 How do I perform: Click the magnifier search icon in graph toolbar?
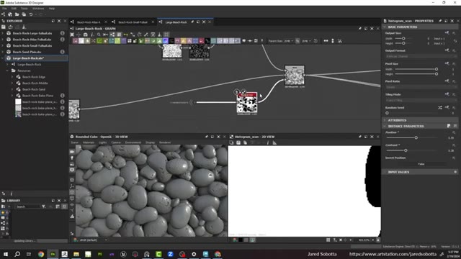point(99,35)
